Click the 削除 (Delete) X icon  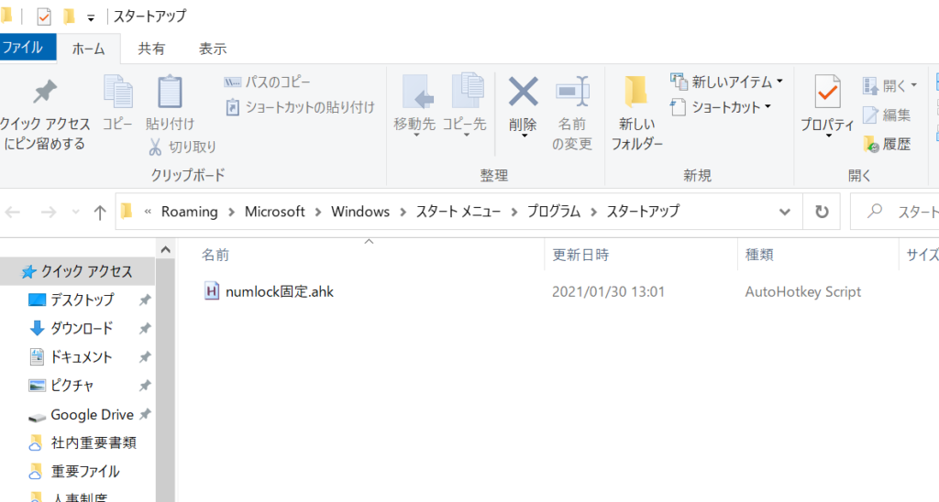pos(523,92)
